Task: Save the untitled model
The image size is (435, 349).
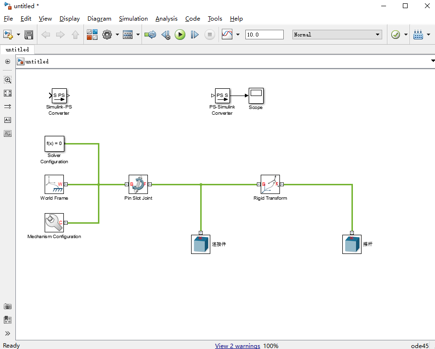Action: pyautogui.click(x=28, y=34)
